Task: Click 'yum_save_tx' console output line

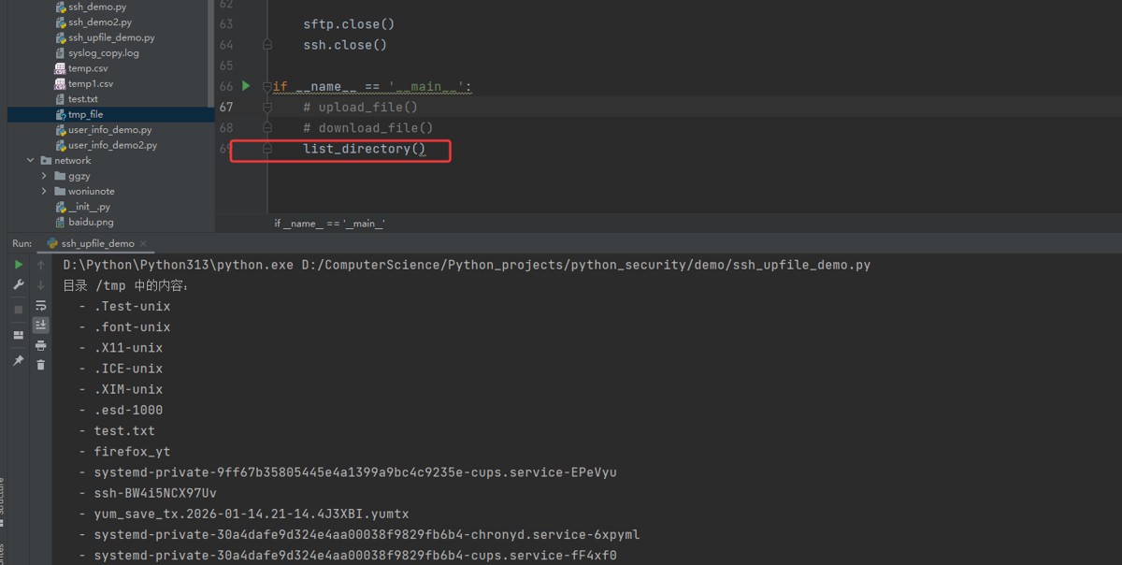Action: 251,514
